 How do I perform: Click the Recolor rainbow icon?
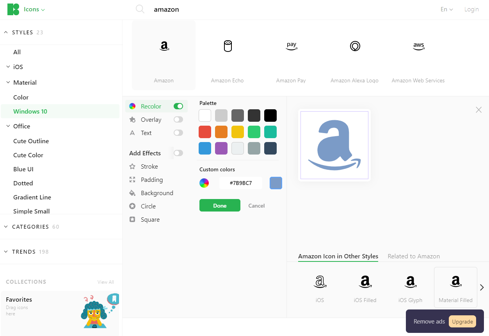point(132,106)
